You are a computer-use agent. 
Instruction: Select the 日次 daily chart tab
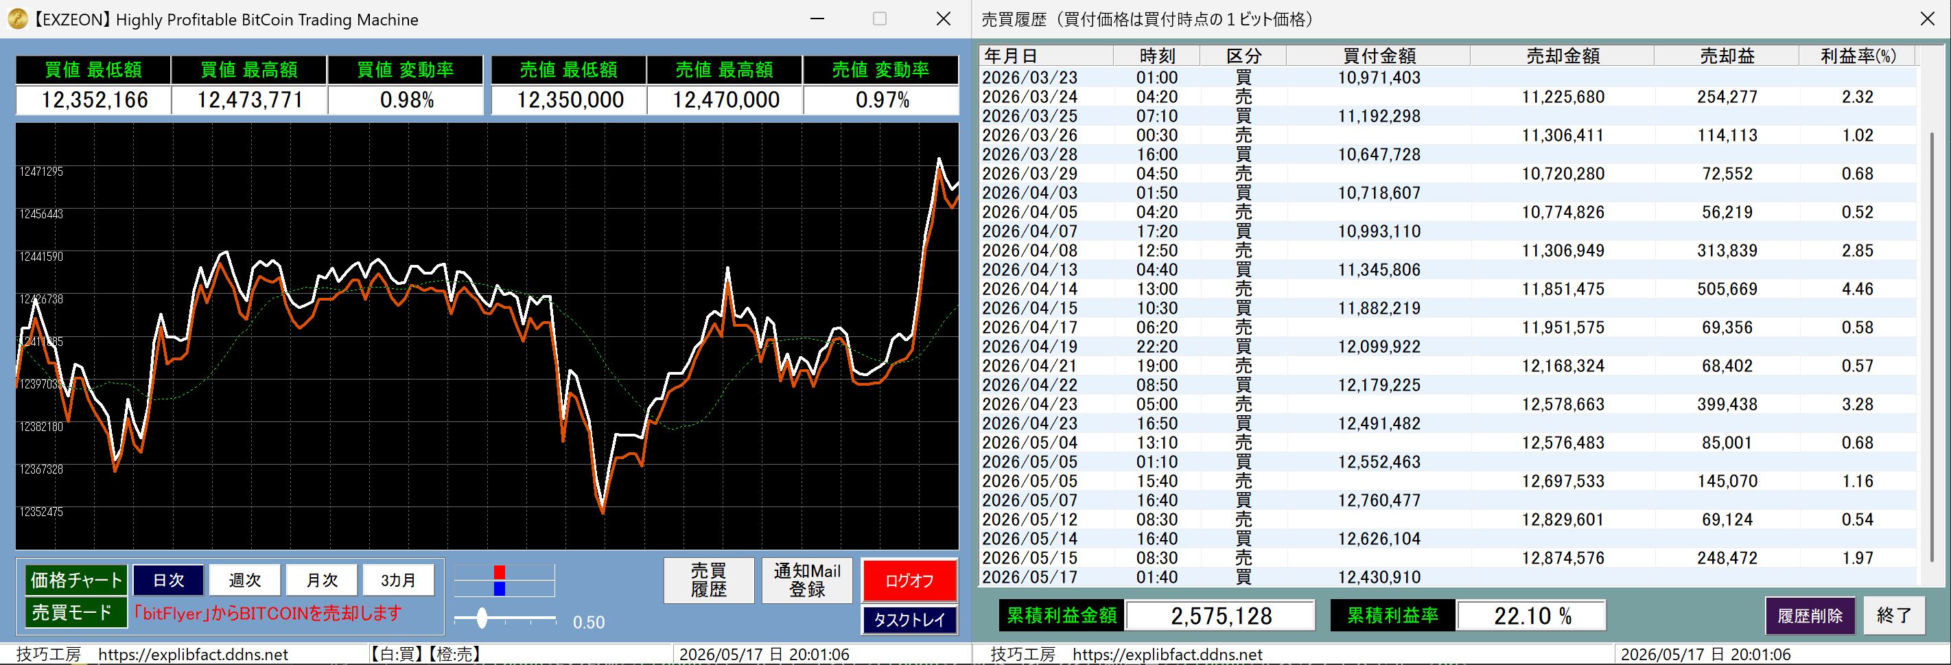[169, 580]
